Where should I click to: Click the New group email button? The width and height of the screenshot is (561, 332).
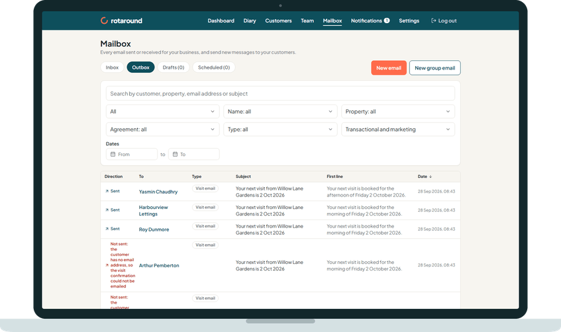point(434,68)
